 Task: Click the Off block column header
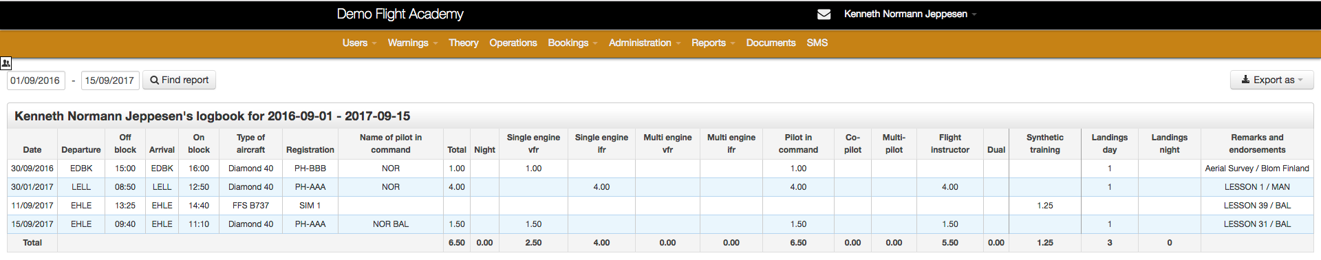point(125,144)
